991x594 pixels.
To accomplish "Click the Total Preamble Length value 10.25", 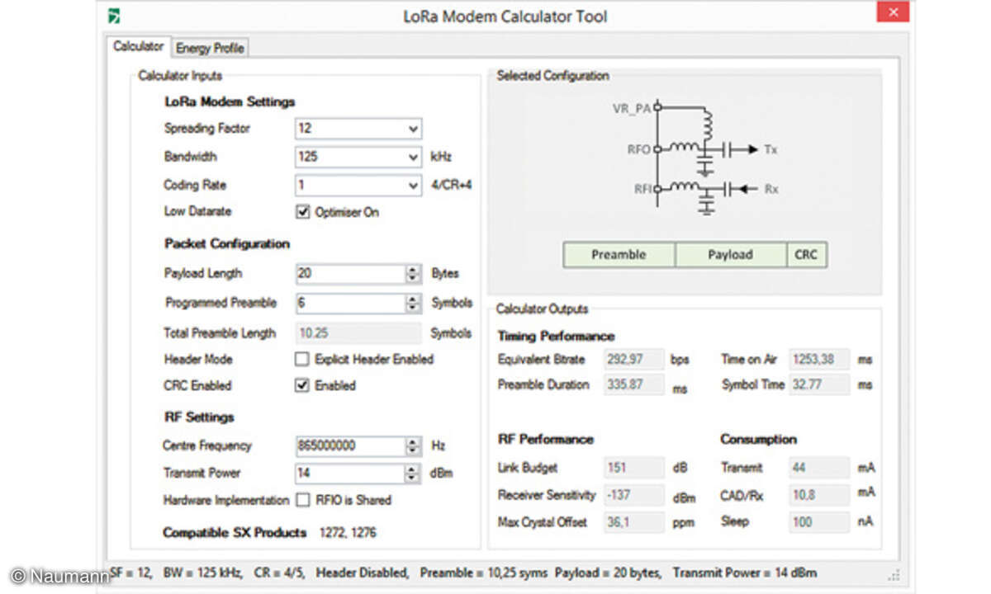I will [358, 333].
